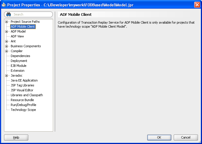Open the Deployment page
This screenshot has height=144, width=202.
coord(19,61)
